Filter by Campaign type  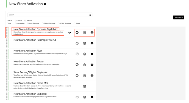(x=16, y=23)
